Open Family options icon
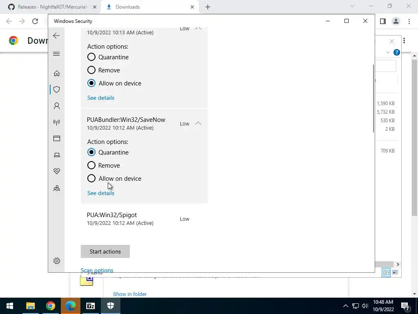Viewport: 418px width, 314px height. pos(56,188)
